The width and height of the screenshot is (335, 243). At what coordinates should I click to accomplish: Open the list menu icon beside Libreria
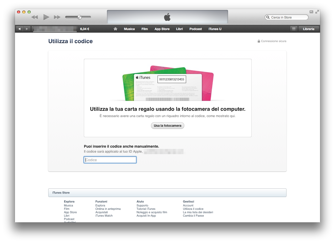[294, 29]
